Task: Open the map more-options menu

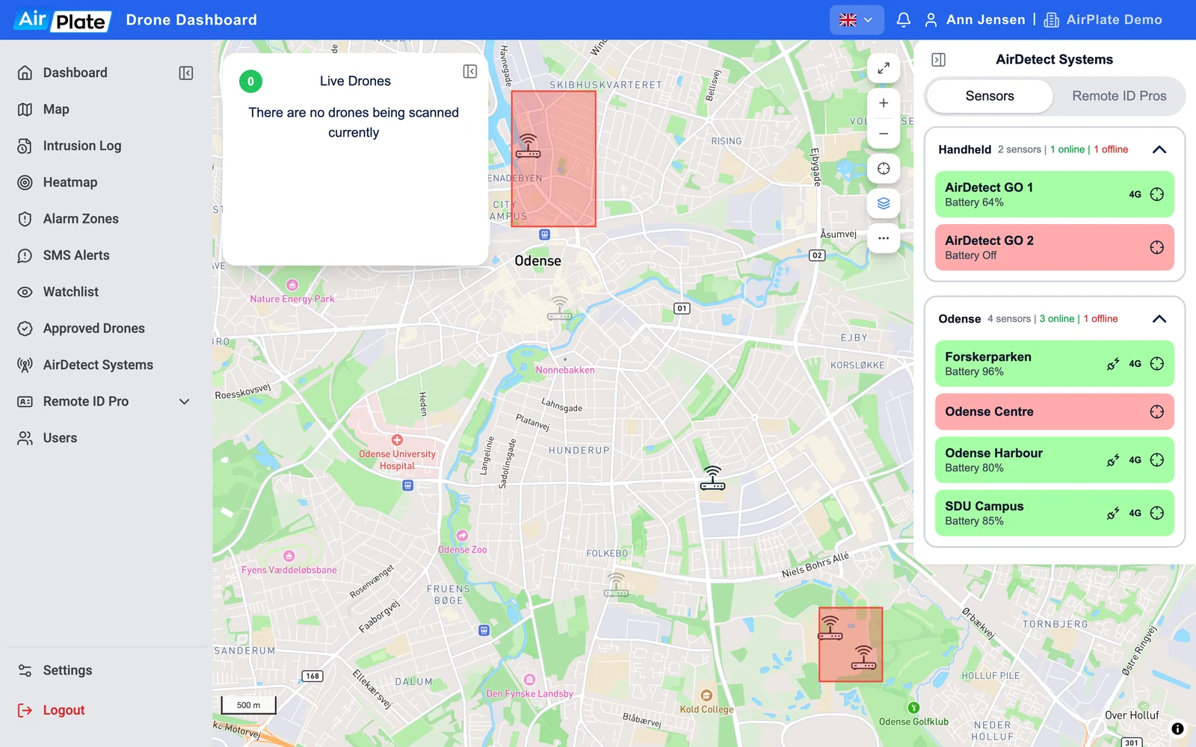Action: [884, 238]
